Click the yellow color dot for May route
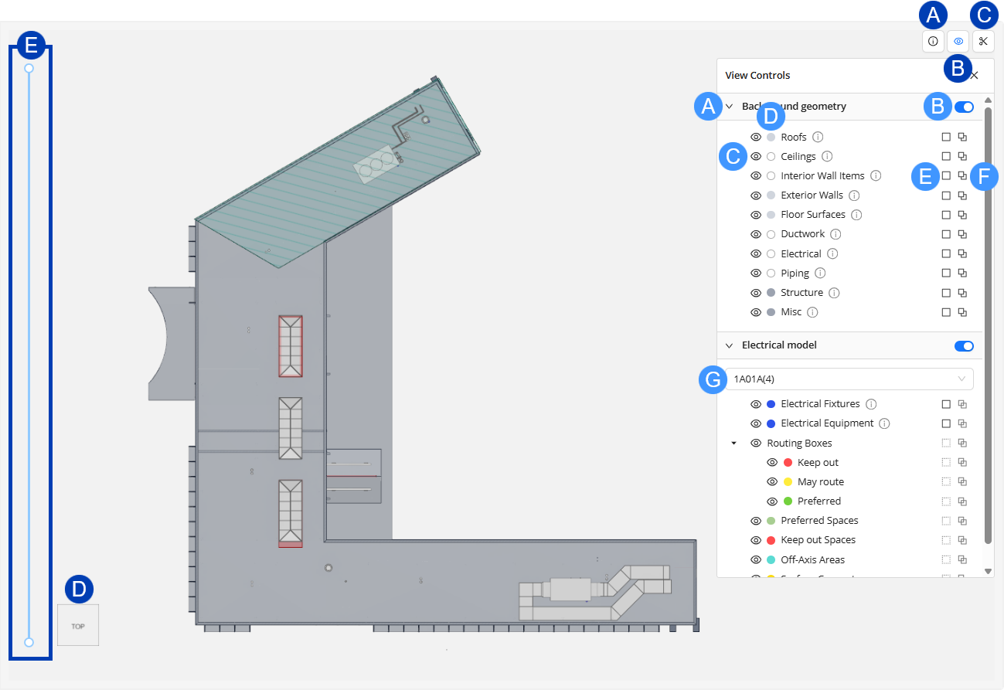1004x690 pixels. pyautogui.click(x=788, y=481)
